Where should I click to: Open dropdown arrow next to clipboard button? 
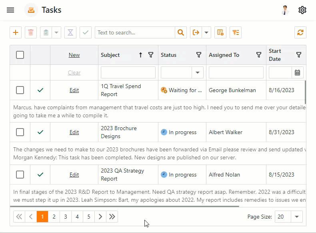pos(56,32)
